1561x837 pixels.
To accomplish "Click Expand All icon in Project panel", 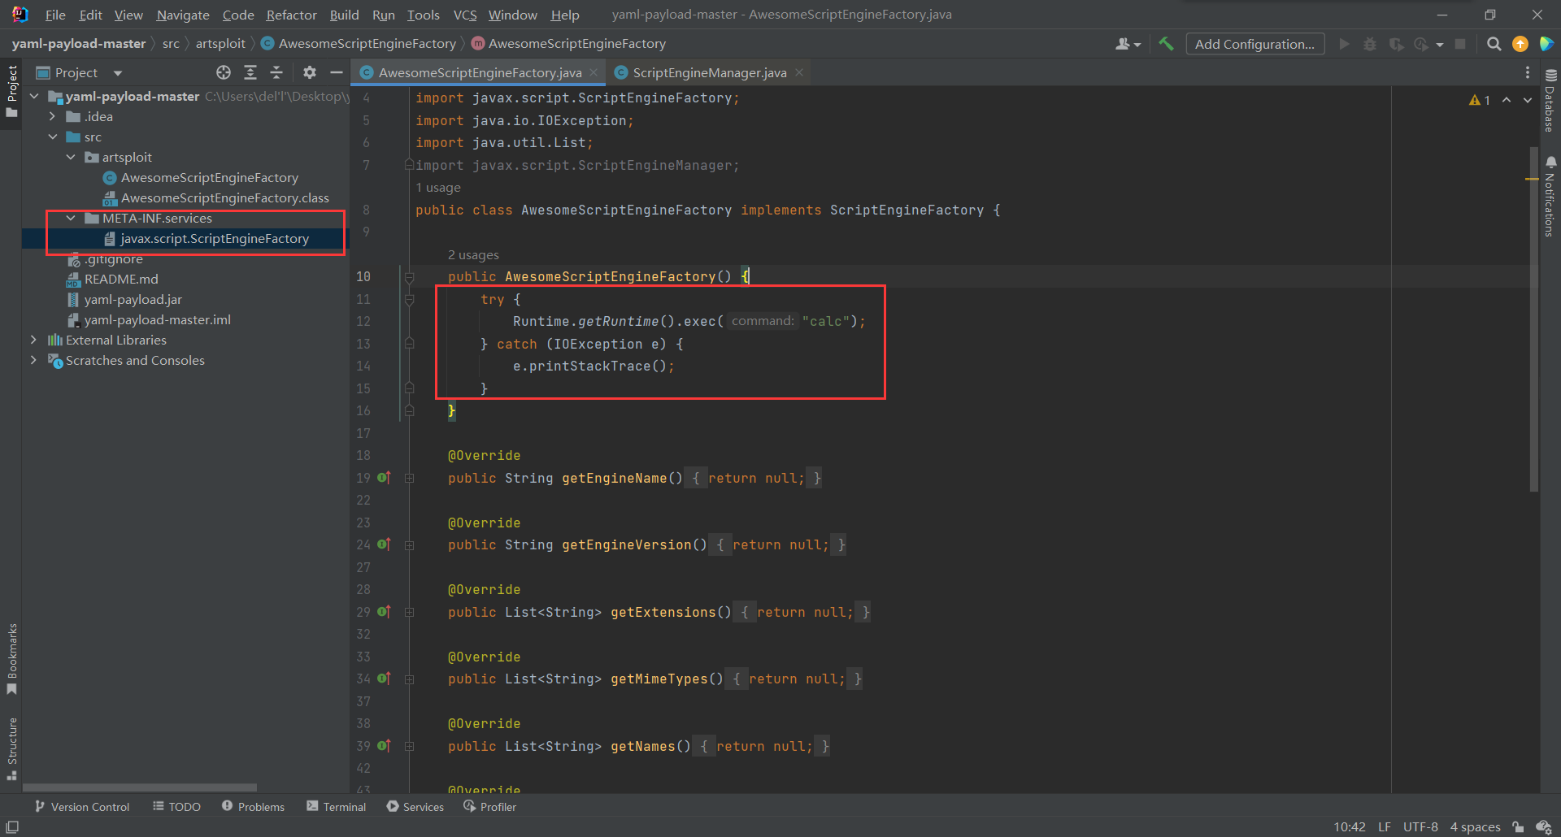I will 250,72.
